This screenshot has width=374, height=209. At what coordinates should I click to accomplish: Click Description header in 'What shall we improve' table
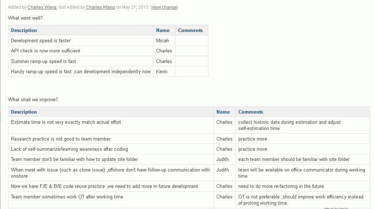pos(24,112)
